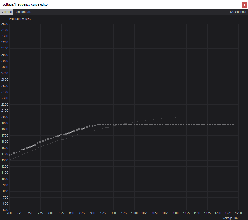Switch to the Temperature tab

(x=22, y=12)
